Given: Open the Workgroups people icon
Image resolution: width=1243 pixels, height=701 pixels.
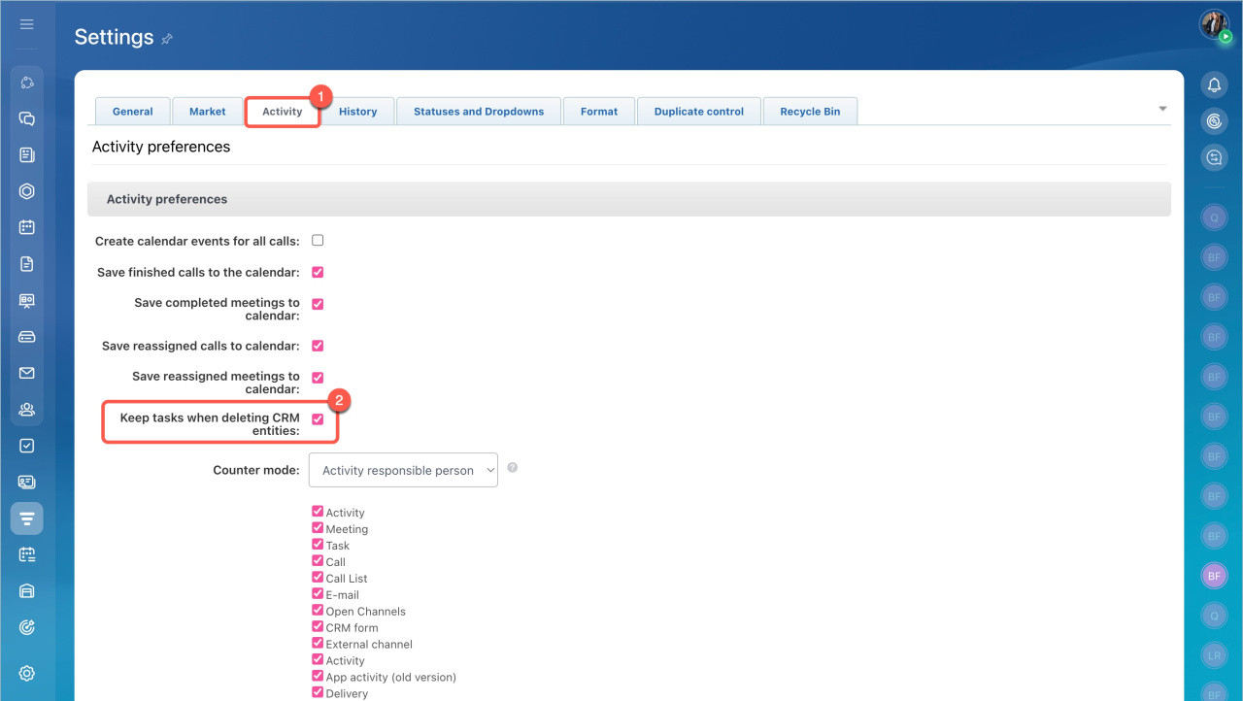Looking at the screenshot, I should 27,409.
